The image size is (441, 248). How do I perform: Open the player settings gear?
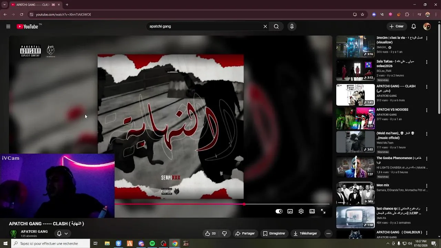(x=301, y=211)
